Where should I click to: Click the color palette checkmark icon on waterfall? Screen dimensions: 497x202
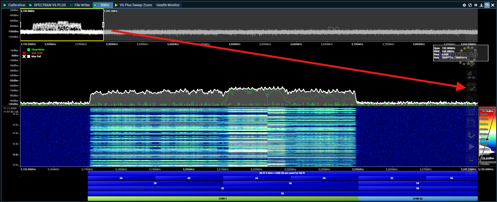pos(471,135)
